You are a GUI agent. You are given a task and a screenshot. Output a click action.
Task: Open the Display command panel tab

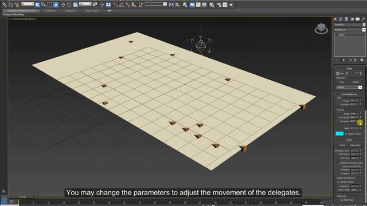pyautogui.click(x=358, y=19)
